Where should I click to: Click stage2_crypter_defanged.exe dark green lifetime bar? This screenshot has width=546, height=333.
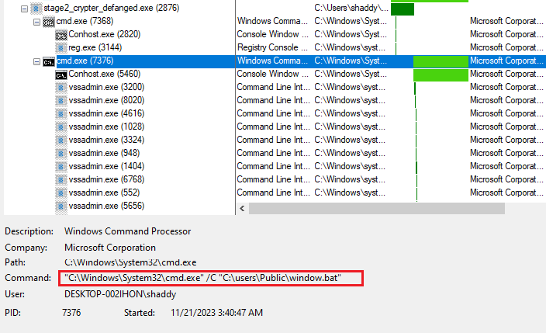(403, 9)
